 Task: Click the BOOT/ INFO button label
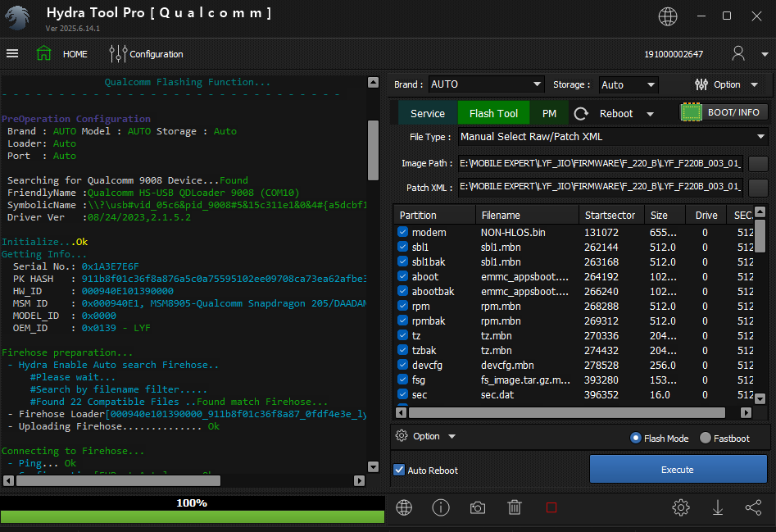click(x=733, y=112)
